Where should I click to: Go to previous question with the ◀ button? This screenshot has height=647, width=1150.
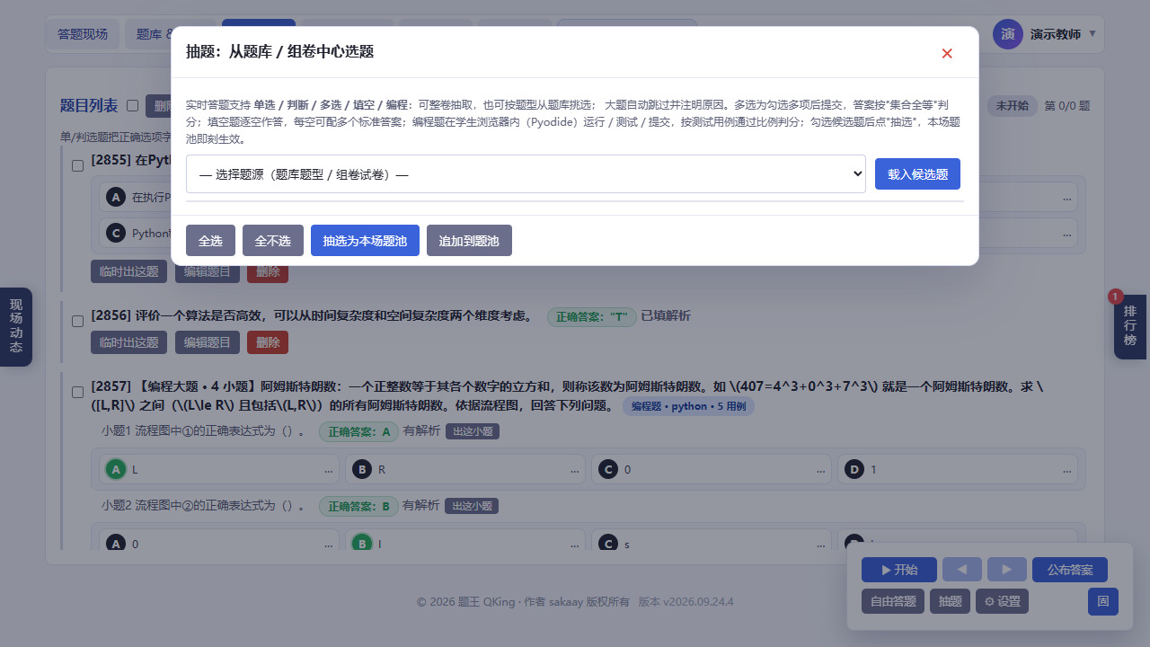962,570
